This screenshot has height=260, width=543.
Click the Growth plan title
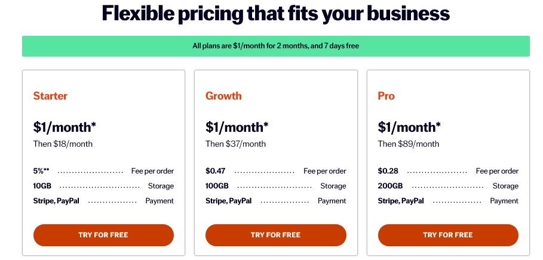(223, 96)
